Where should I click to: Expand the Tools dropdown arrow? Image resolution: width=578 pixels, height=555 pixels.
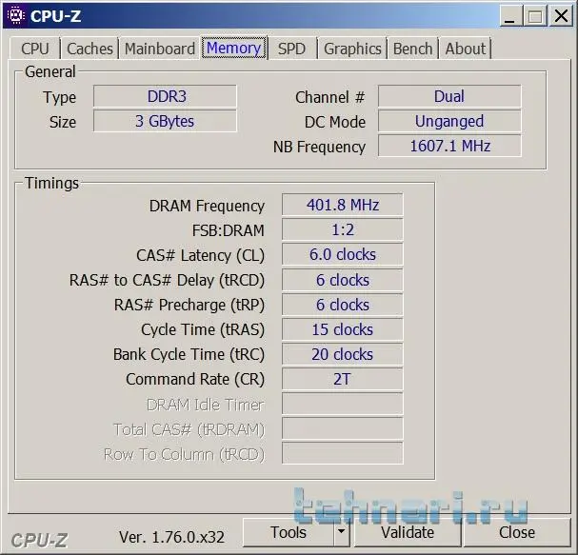pos(342,532)
